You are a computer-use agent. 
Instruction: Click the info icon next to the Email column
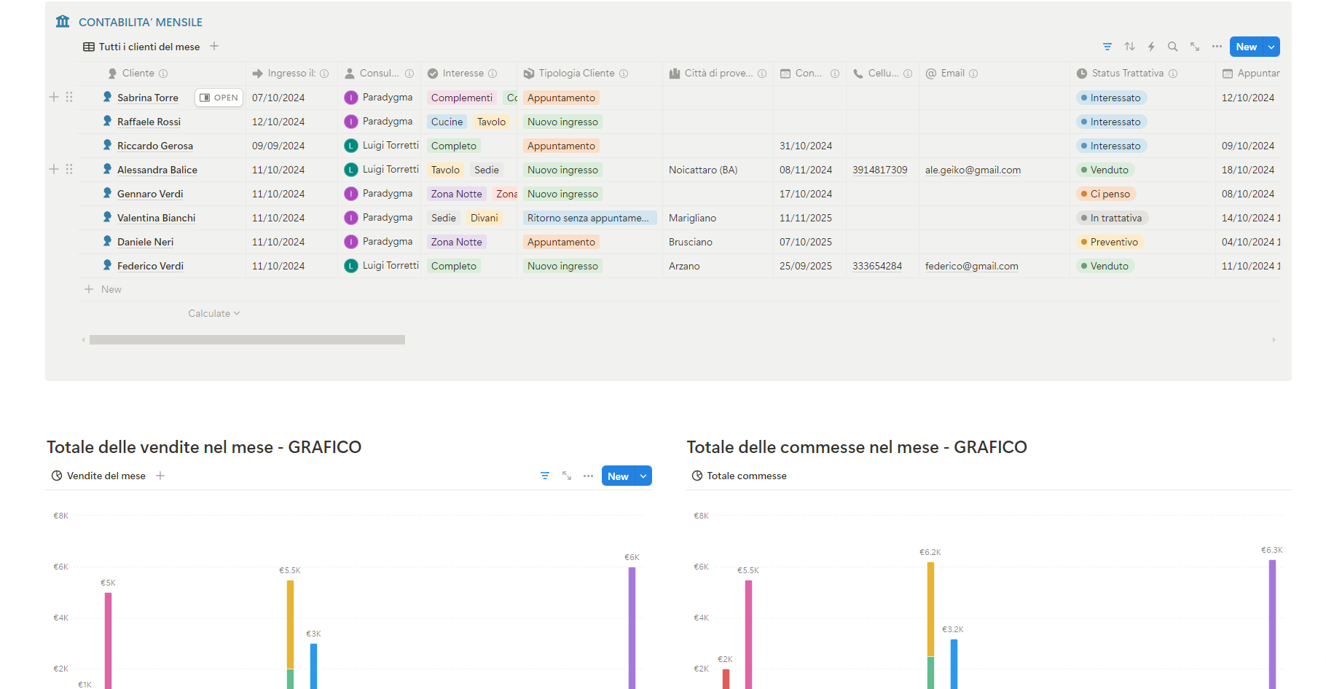(x=973, y=74)
